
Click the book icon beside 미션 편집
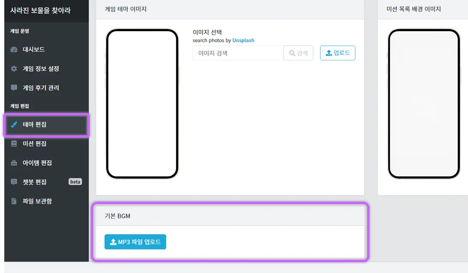(14, 144)
